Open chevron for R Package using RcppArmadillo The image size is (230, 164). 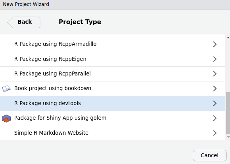tap(215, 44)
